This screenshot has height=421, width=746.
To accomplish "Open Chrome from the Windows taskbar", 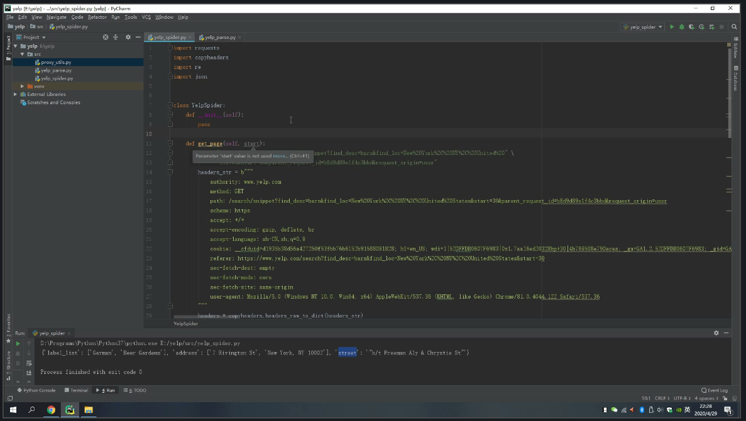I will 51,410.
